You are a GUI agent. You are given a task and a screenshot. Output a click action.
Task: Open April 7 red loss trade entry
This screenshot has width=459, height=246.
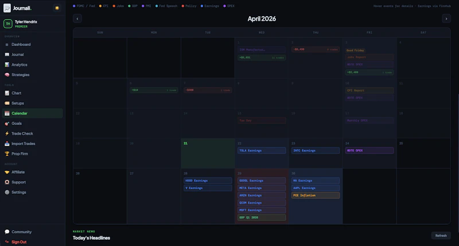pyautogui.click(x=208, y=90)
